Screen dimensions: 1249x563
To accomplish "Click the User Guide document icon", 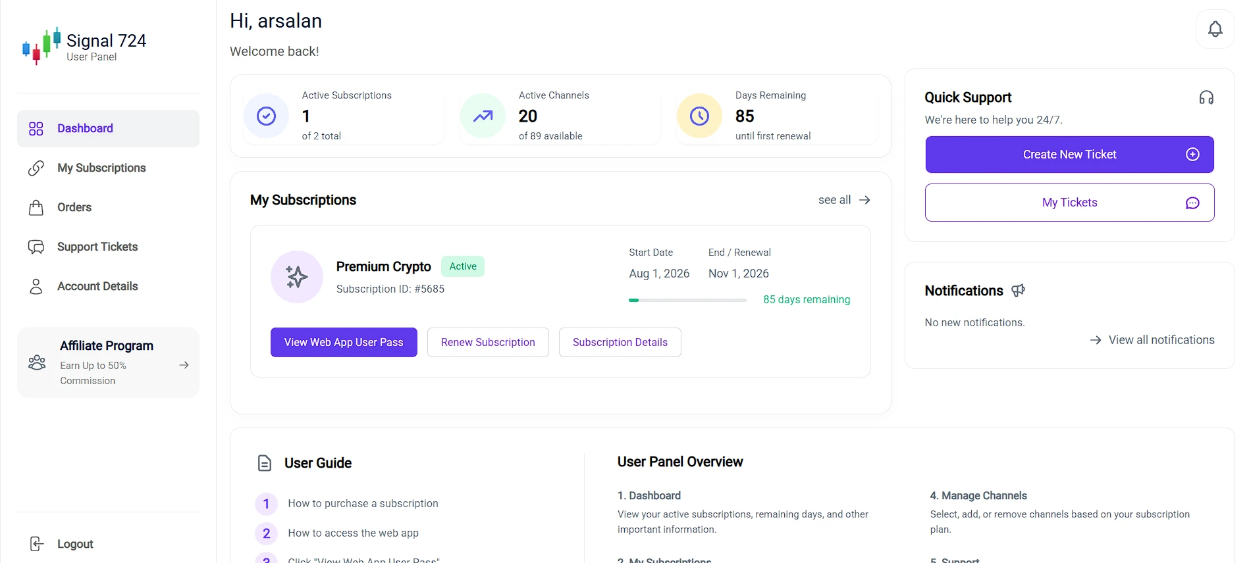I will tap(265, 463).
